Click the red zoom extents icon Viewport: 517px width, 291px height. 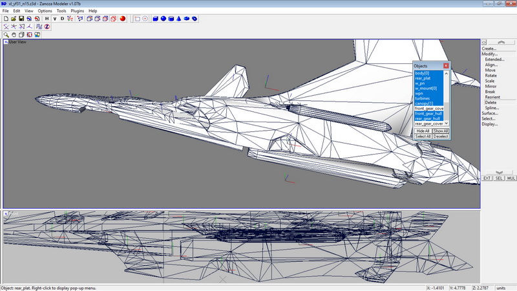click(29, 35)
